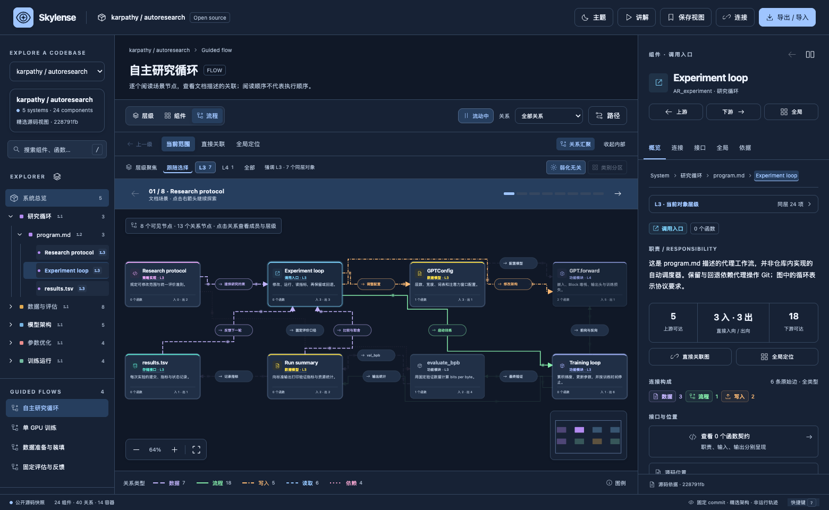
Task: Toggle the 弱化无关 dimming option
Action: pos(566,167)
